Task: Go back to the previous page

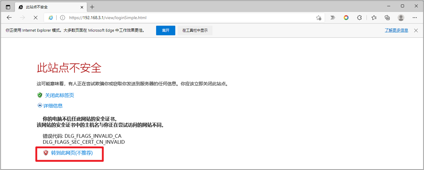Action: point(9,18)
